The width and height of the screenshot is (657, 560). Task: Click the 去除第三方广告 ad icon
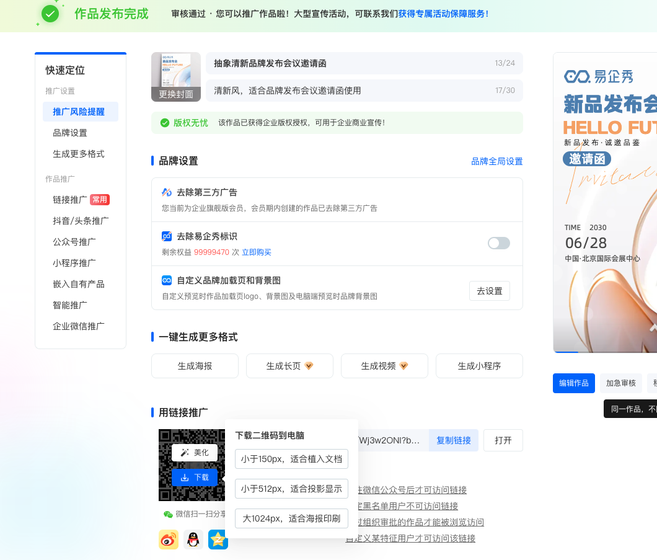167,192
